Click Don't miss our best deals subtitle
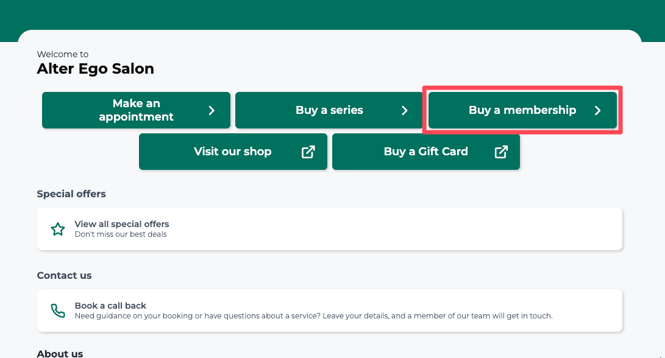The height and width of the screenshot is (358, 665). 121,234
